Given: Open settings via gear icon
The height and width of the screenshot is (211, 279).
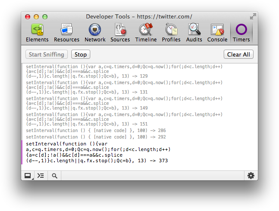Looking at the screenshot, I should point(251,176).
